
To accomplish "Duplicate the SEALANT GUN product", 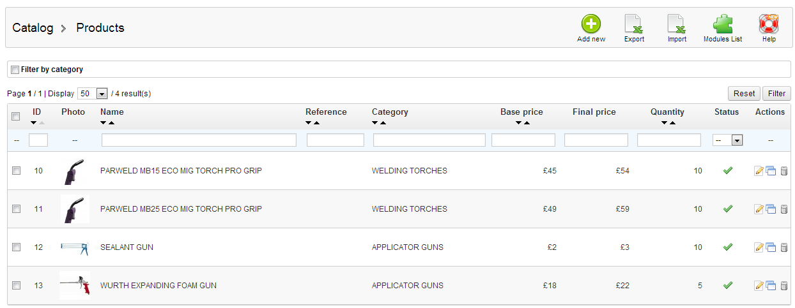I will [771, 247].
